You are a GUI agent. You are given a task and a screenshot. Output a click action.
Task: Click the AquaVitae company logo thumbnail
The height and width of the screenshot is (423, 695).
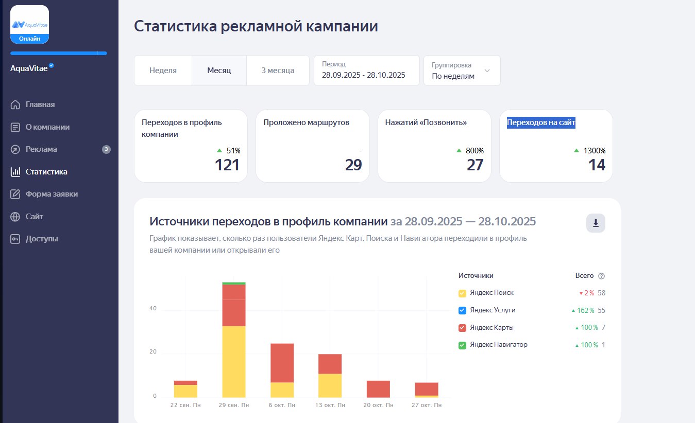click(x=29, y=24)
